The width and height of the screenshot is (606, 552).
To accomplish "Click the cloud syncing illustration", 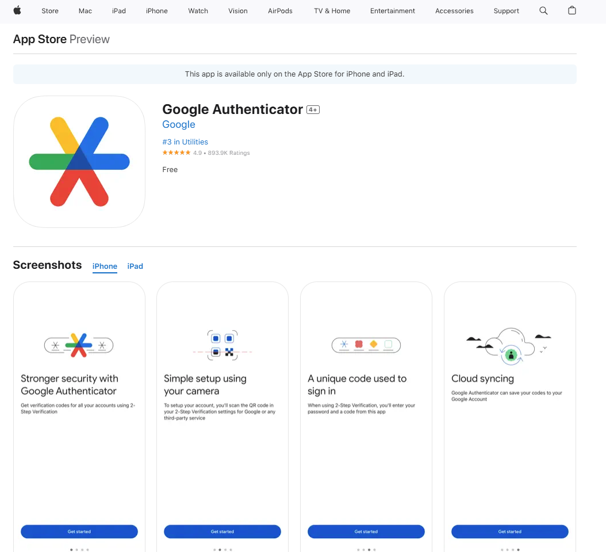I will [x=509, y=347].
